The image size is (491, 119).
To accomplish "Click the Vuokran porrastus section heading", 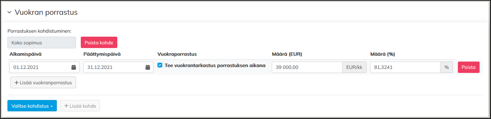I will 46,12.
